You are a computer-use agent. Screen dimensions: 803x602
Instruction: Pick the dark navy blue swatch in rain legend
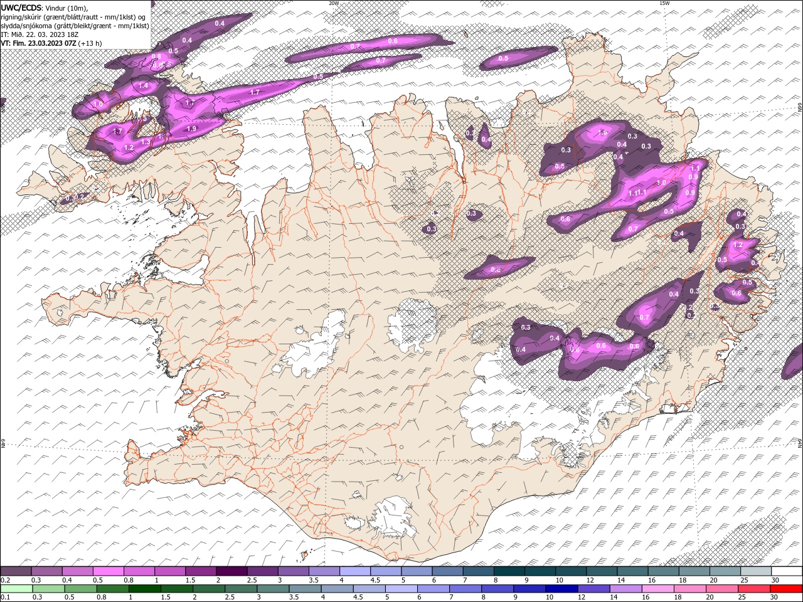(560, 589)
